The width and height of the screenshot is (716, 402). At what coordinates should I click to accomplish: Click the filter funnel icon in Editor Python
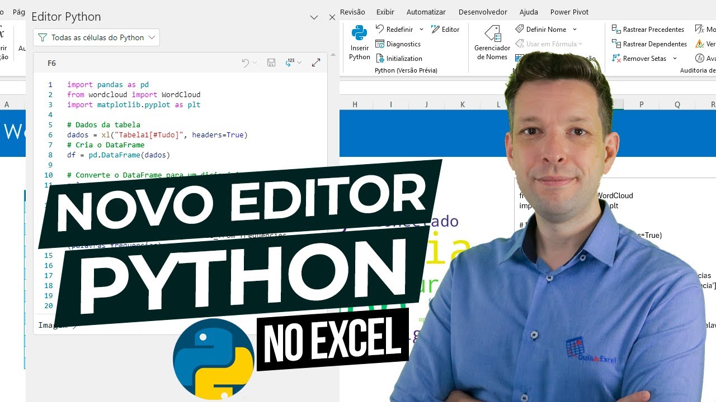tap(43, 37)
